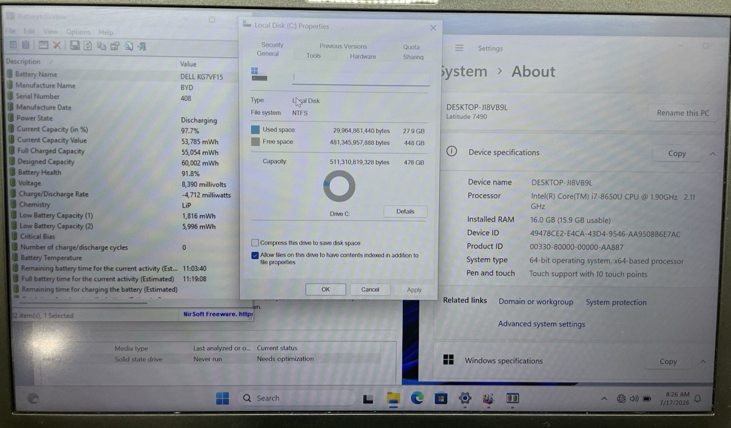Open the View menu in BatteryInfoView
This screenshot has height=428, width=731.
click(50, 31)
